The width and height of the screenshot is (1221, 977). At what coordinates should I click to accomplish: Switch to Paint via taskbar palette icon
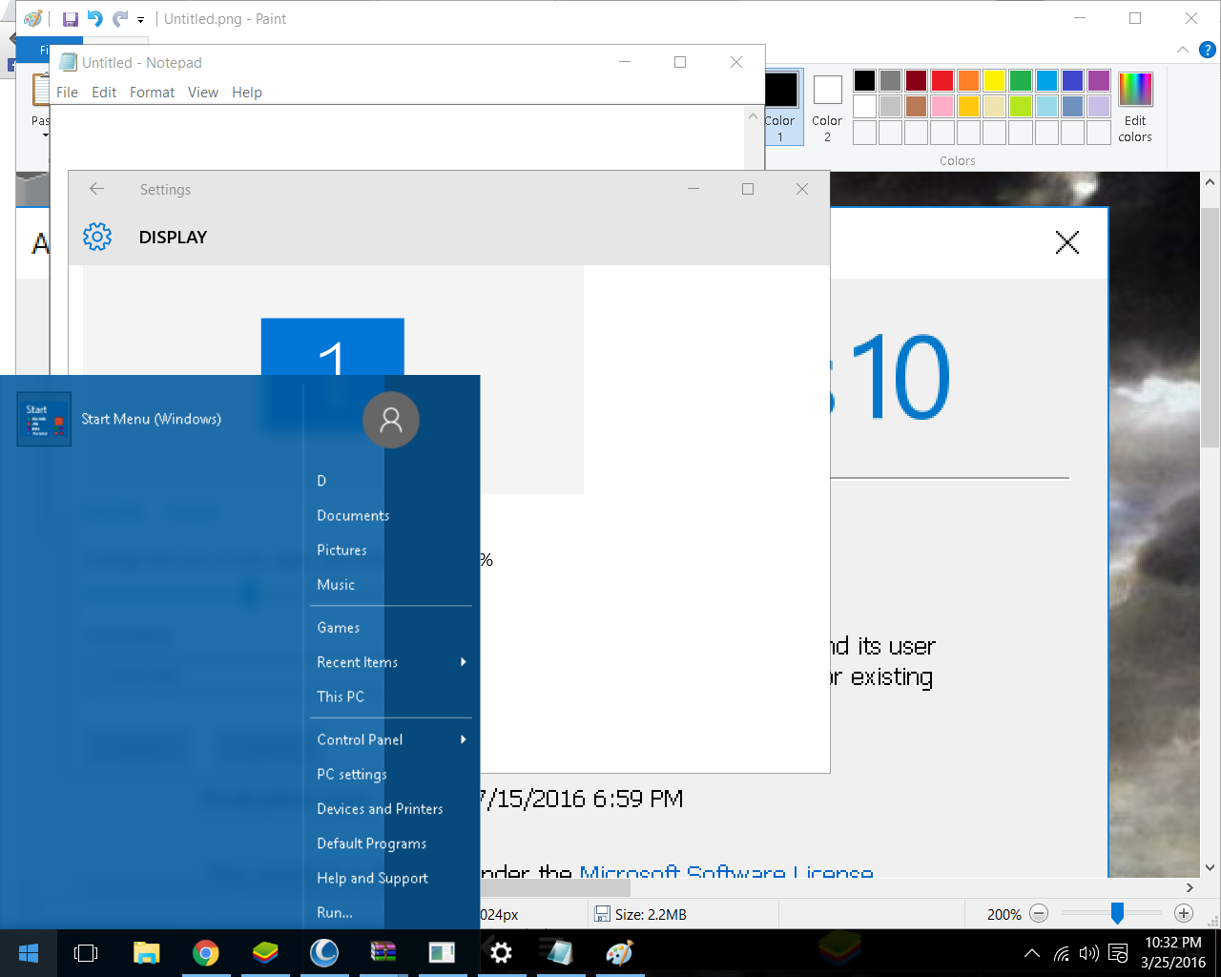click(619, 953)
